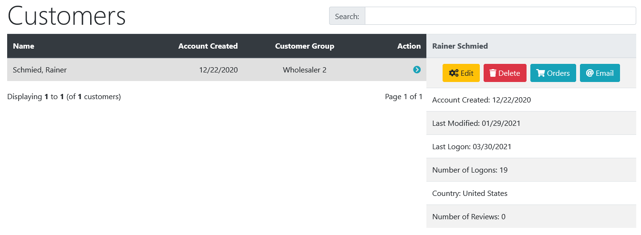Click Last Modified: 01/29/2021 line
The width and height of the screenshot is (641, 235).
point(476,123)
